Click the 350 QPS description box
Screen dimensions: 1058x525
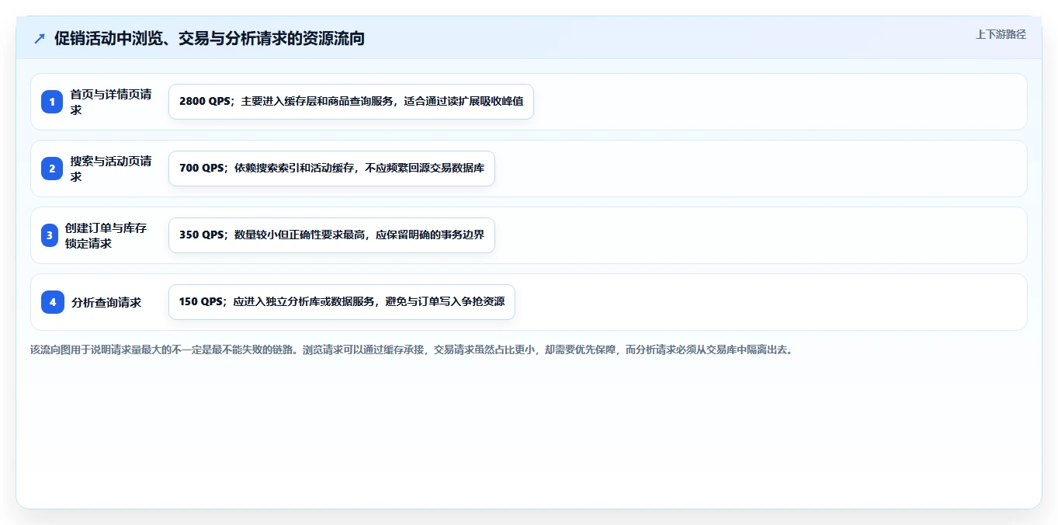[331, 235]
